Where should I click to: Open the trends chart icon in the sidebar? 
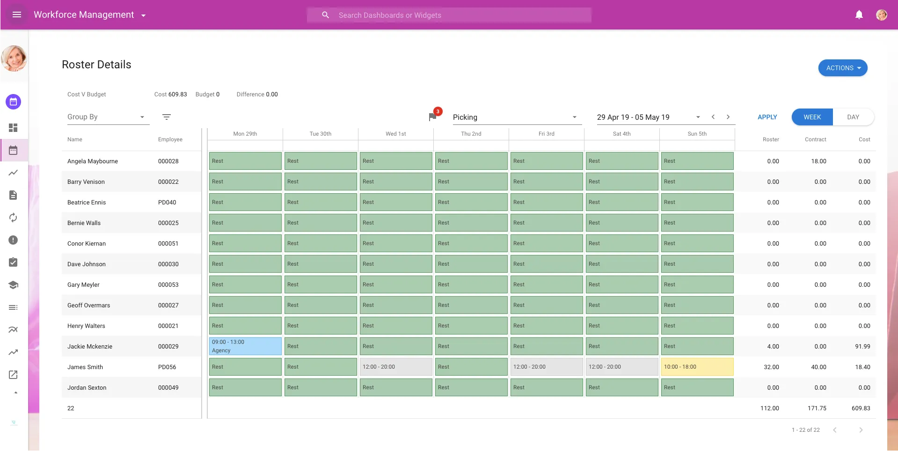point(13,173)
